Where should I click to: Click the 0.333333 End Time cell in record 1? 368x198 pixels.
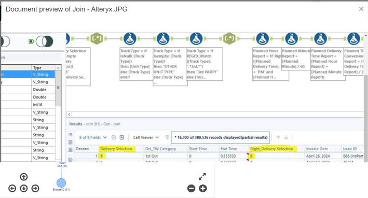pyautogui.click(x=234, y=156)
